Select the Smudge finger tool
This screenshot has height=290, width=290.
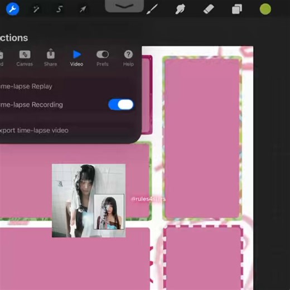coord(180,9)
